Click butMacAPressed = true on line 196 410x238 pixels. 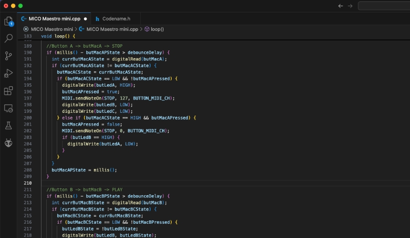tap(90, 91)
